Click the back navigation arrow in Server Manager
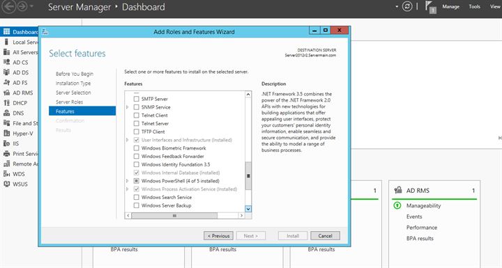Viewport: 502px width, 268px height. (x=8, y=7)
